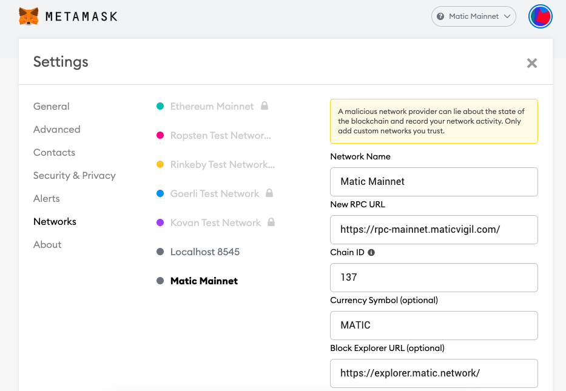Image resolution: width=566 pixels, height=391 pixels.
Task: Open Security & Privacy settings
Action: pyautogui.click(x=75, y=176)
